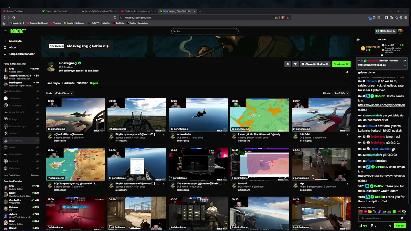Collapse the Sohbet chat panel
This screenshot has height=231, width=411.
[x=358, y=39]
